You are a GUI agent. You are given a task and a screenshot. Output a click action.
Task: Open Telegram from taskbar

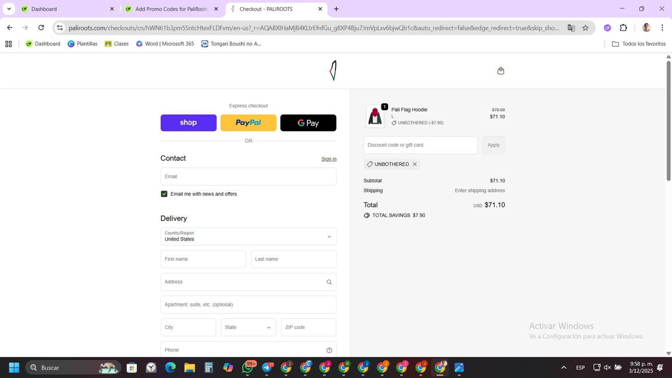[x=267, y=368]
